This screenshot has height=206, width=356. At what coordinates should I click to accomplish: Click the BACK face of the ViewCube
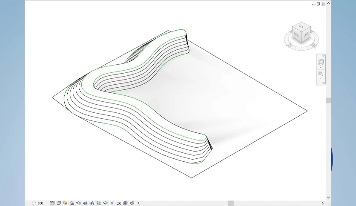297,34
